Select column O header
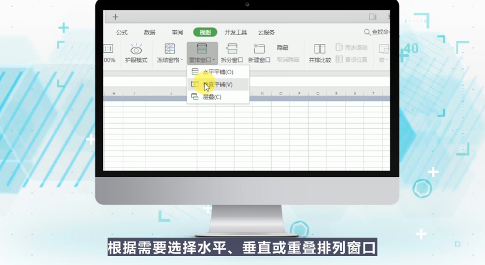The image size is (485, 265). pyautogui.click(x=281, y=93)
